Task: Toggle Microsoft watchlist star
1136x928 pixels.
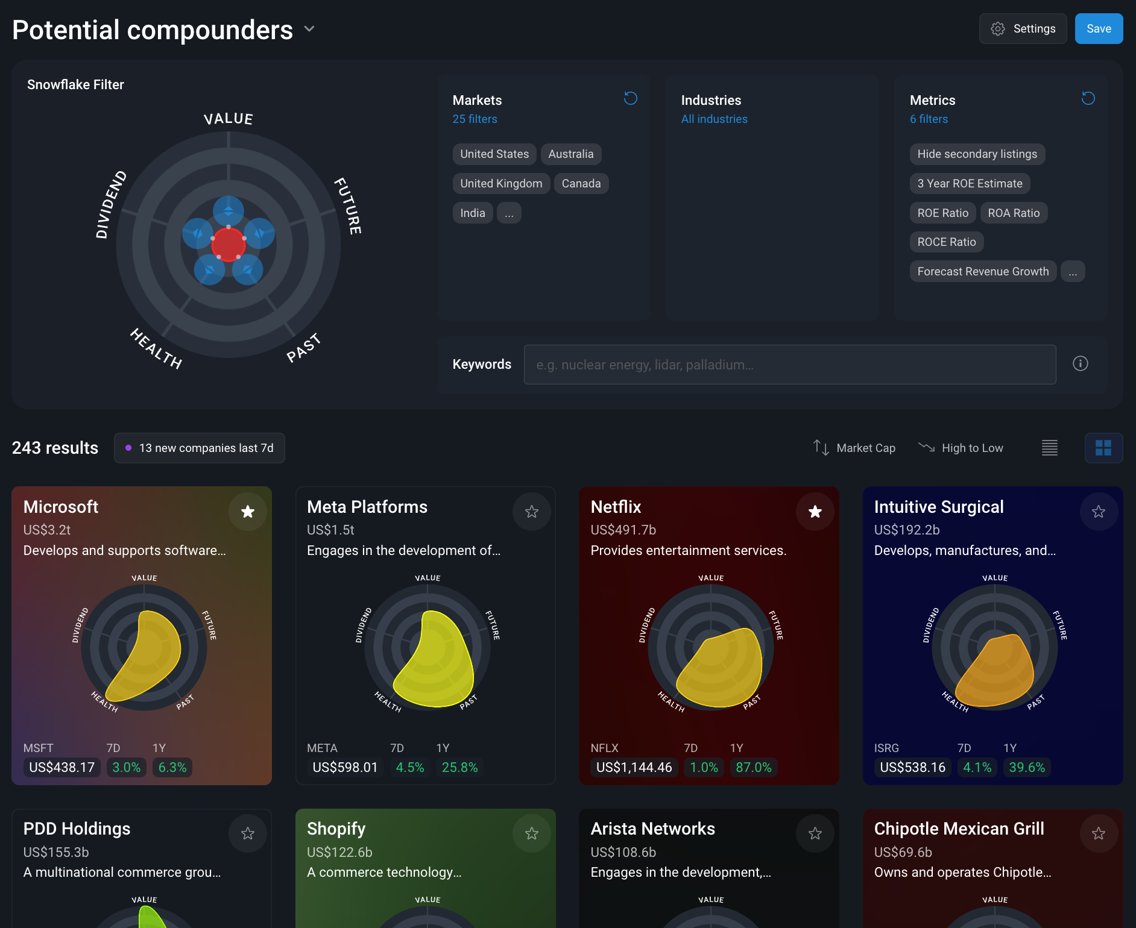Action: [248, 512]
